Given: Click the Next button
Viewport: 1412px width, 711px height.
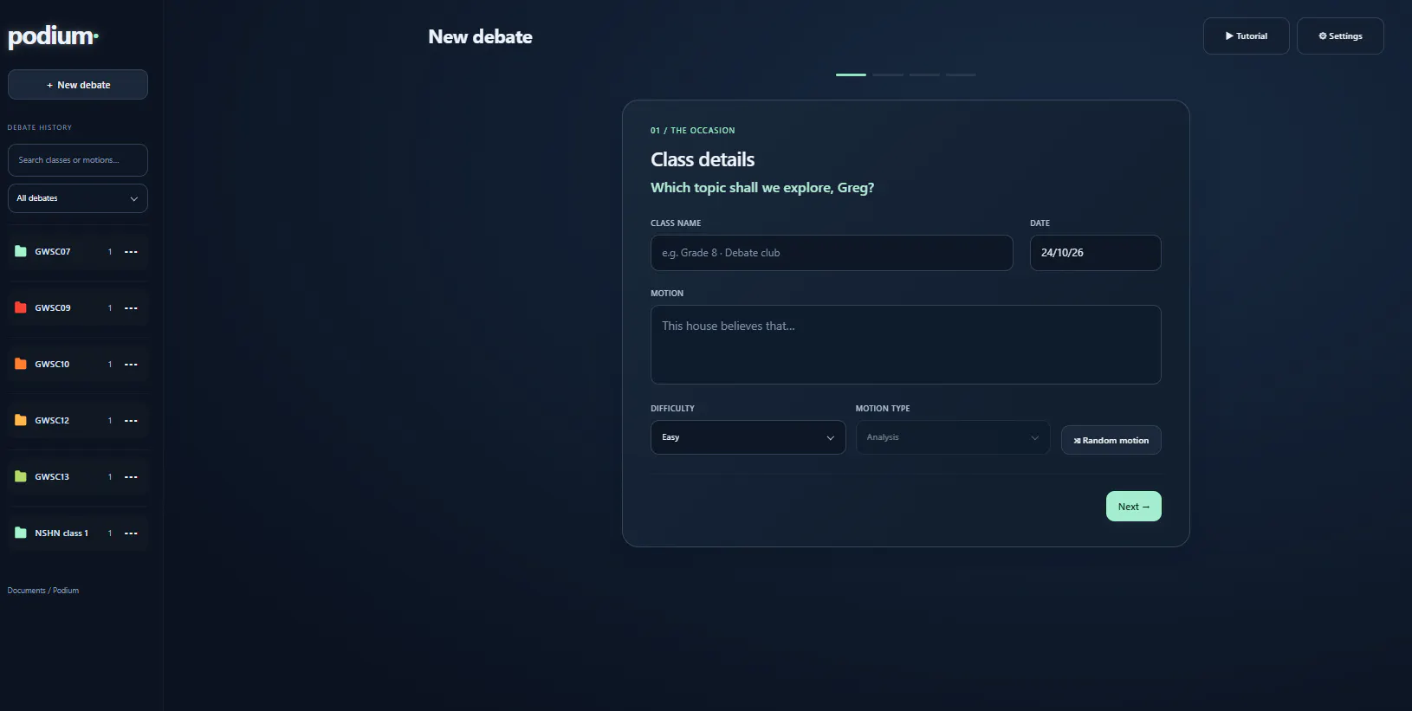Looking at the screenshot, I should tap(1133, 507).
